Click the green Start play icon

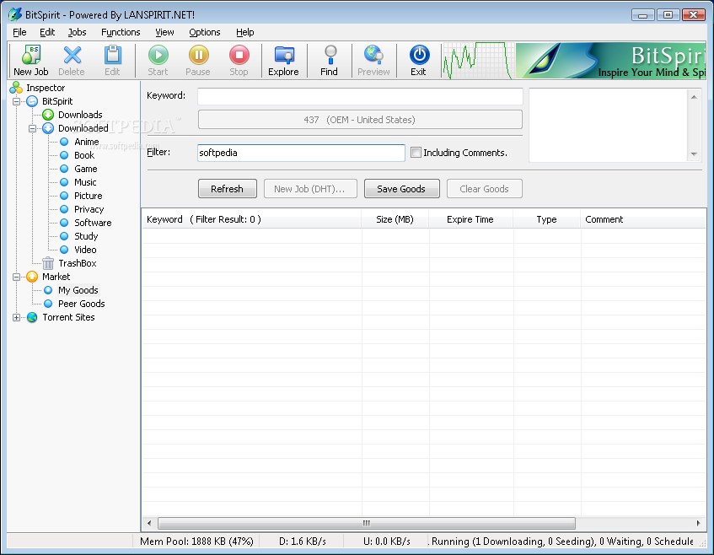tap(158, 55)
